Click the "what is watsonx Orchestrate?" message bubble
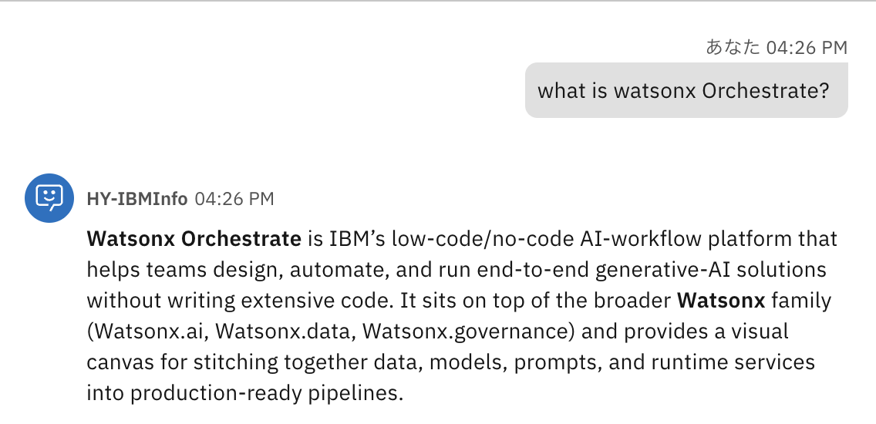Viewport: 876px width, 424px height. [x=686, y=91]
